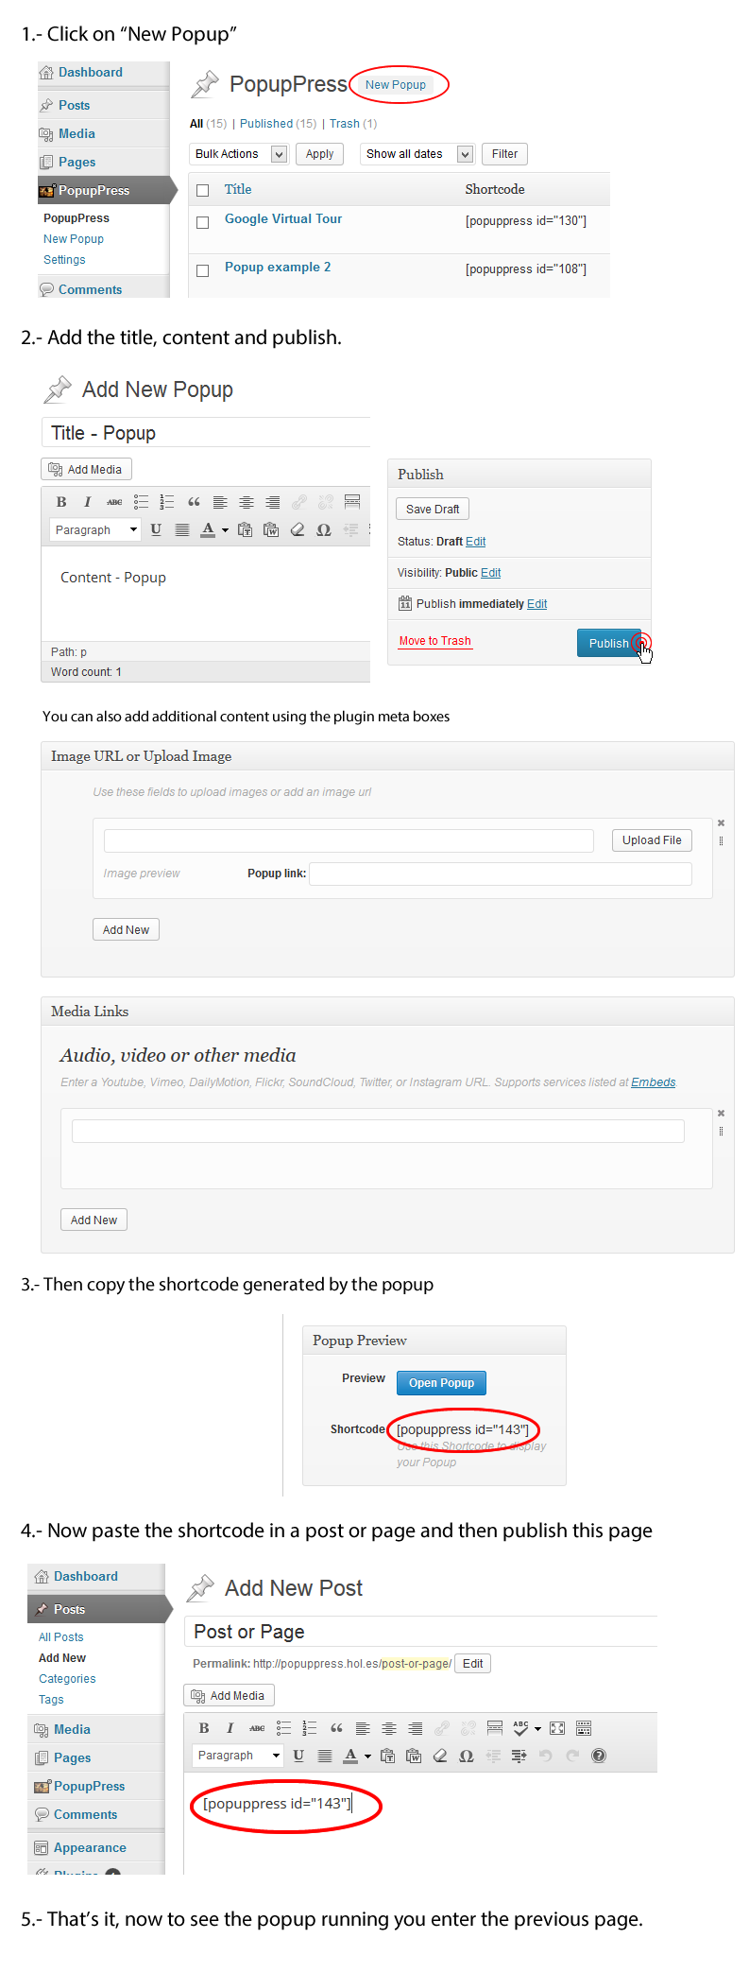Screen dimensions: 749x1973
Task: Click the help icon in post editor toolbar
Action: (598, 1756)
